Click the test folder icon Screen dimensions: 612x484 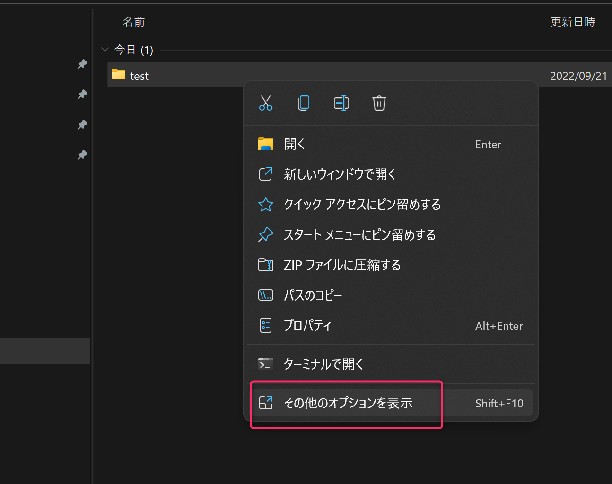point(119,75)
